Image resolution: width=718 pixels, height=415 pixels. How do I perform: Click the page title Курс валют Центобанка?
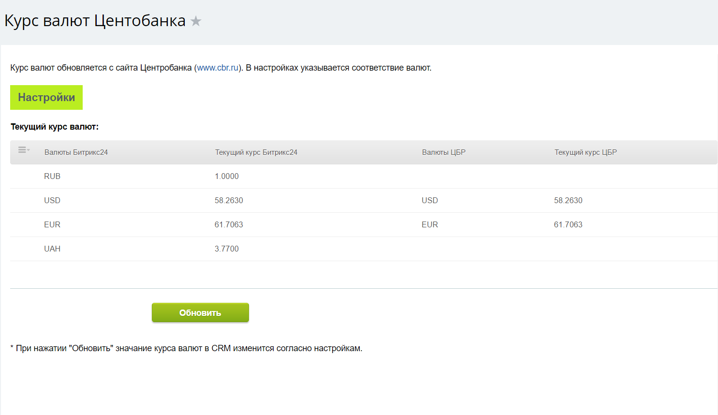coord(95,21)
